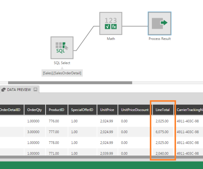Image resolution: width=203 pixels, height=169 pixels.
Task: Select the SQL Select node icon
Action: tap(62, 48)
